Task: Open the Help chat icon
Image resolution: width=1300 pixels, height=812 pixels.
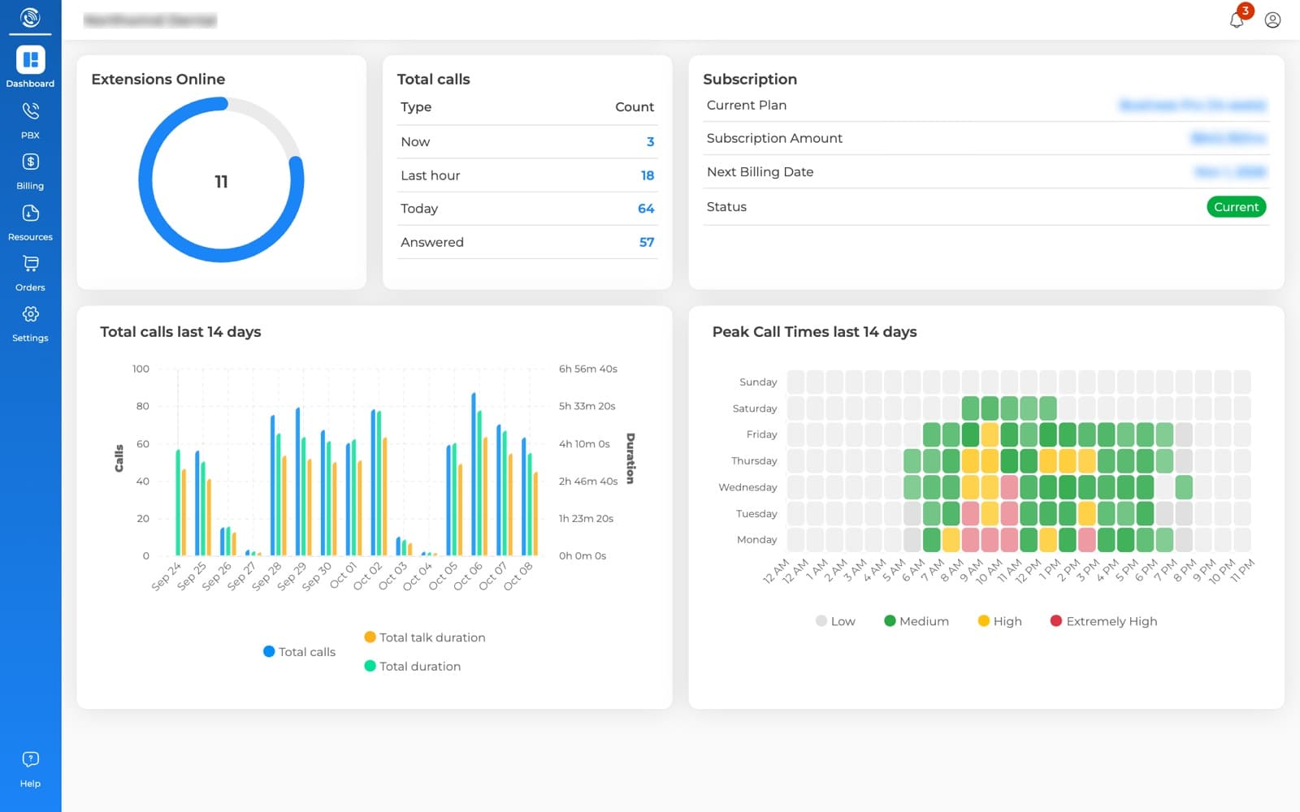Action: tap(30, 759)
